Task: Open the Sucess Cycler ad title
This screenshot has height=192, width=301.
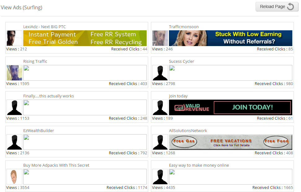Action: (181, 62)
